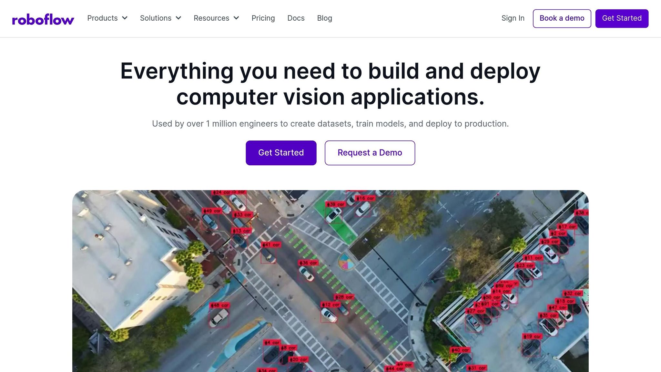Go to the Pricing page
Viewport: 661px width, 372px height.
[263, 18]
